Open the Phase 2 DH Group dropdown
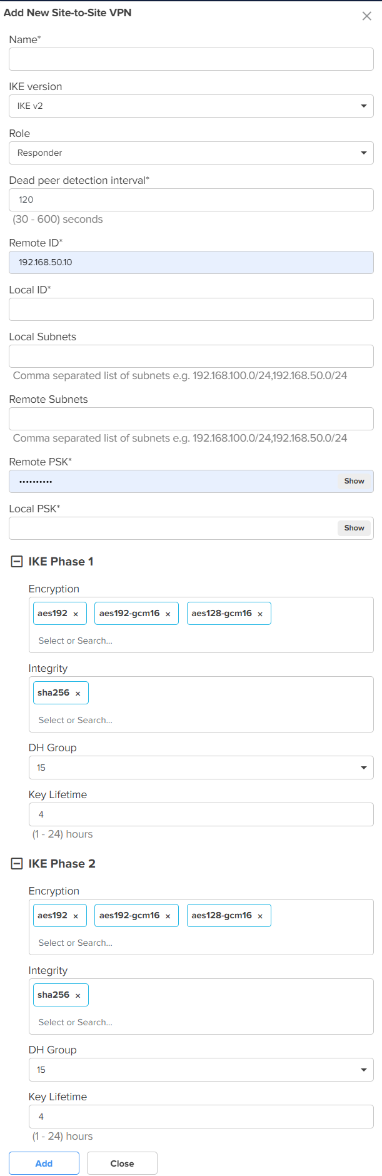Screen dimensions: 382x1176 click(201, 1070)
